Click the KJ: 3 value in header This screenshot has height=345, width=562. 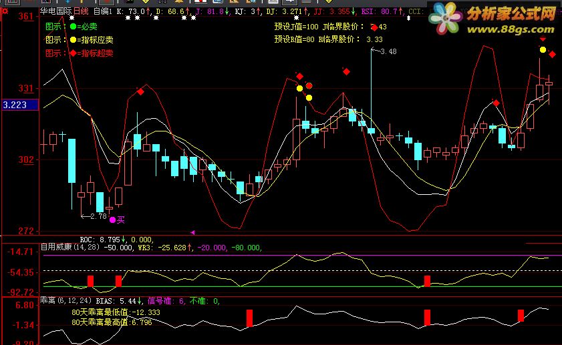[247, 11]
